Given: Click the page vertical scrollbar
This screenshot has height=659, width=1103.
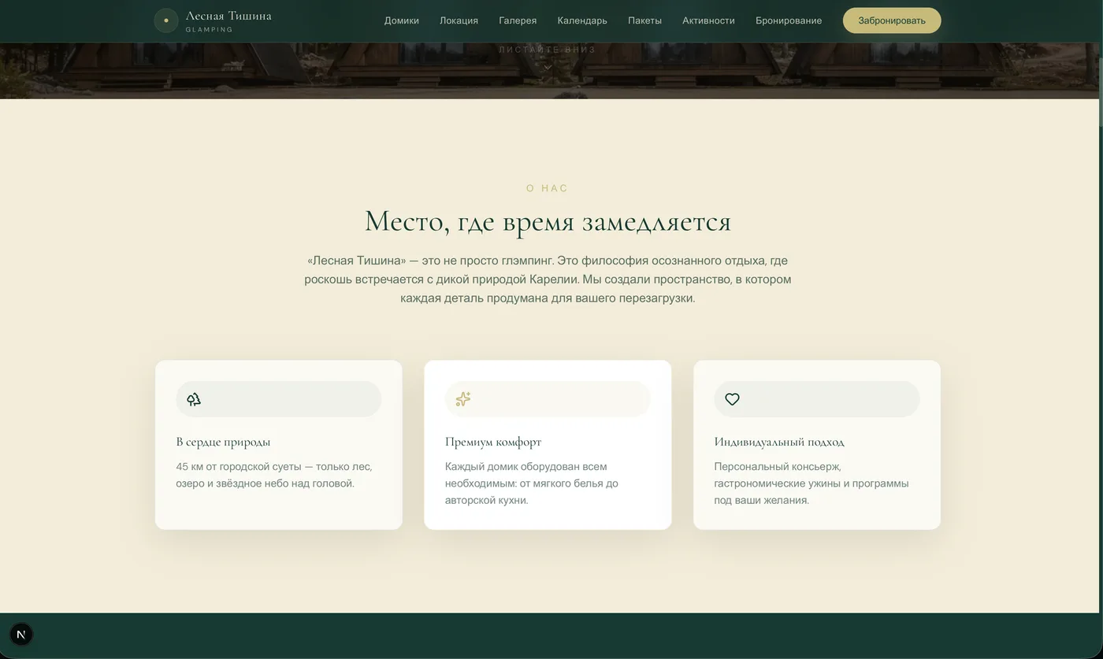Looking at the screenshot, I should [x=1100, y=329].
